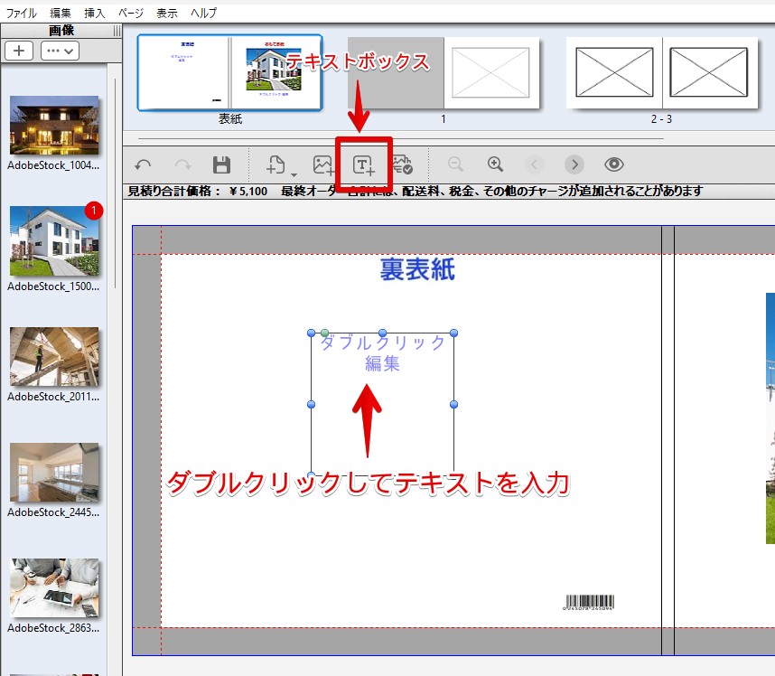Open the 挿入 menu
The image size is (775, 676).
(x=94, y=13)
